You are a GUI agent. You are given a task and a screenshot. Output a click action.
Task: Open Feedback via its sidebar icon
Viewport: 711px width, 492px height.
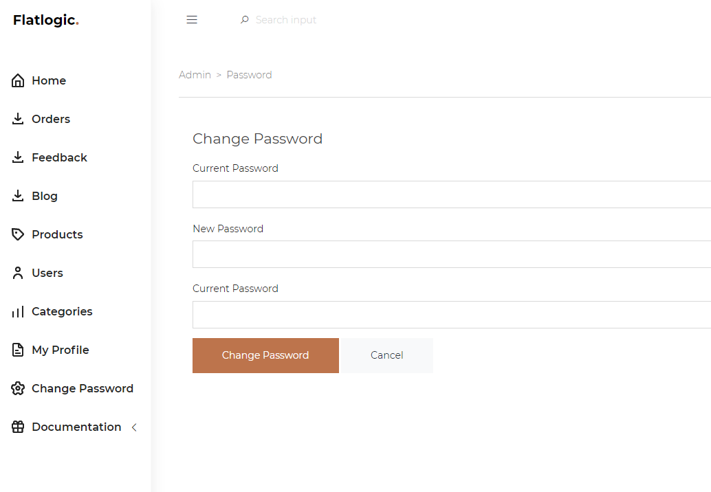pos(18,157)
